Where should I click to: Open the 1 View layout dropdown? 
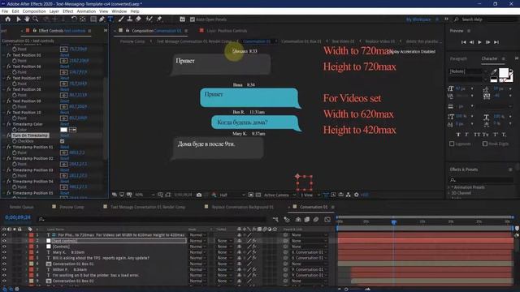pyautogui.click(x=310, y=195)
